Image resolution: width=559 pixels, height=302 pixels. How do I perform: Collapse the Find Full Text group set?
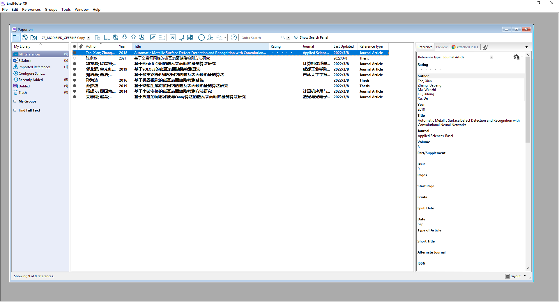coord(15,110)
